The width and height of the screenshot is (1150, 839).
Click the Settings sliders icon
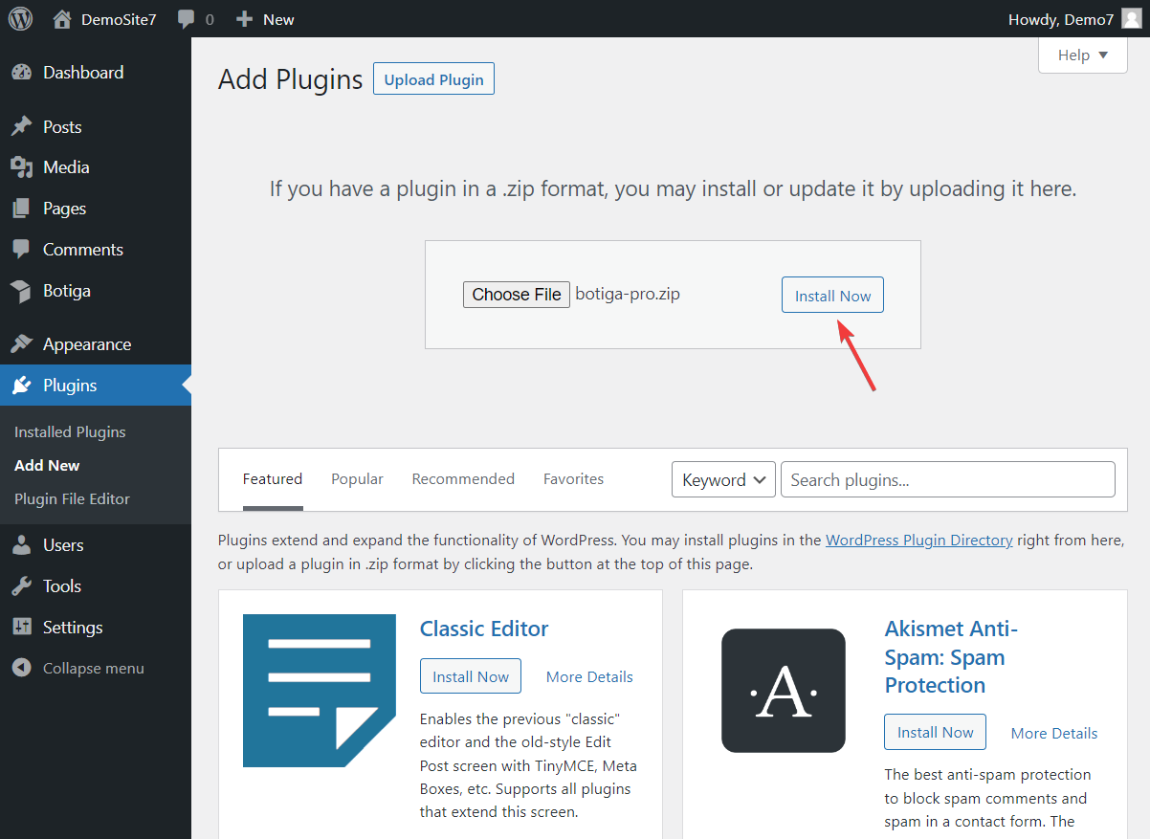pyautogui.click(x=21, y=628)
